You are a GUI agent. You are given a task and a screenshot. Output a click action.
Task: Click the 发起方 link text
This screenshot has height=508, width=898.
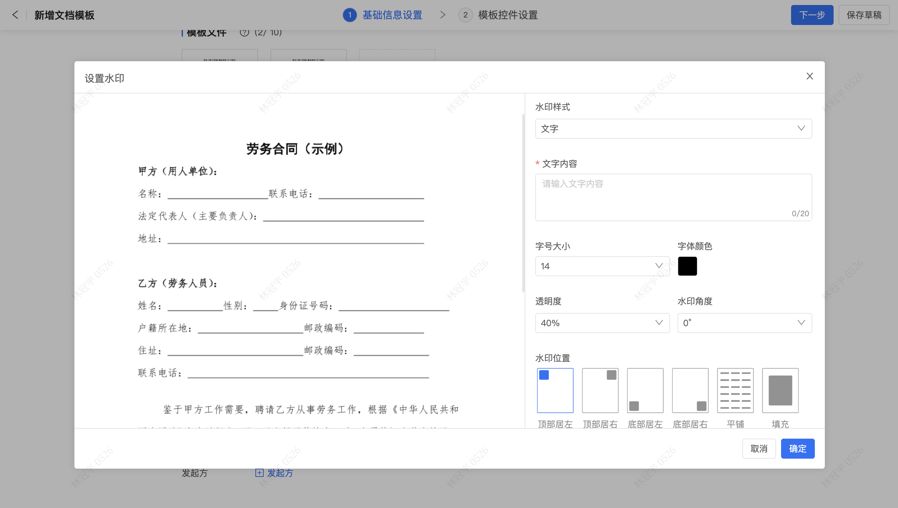point(280,473)
